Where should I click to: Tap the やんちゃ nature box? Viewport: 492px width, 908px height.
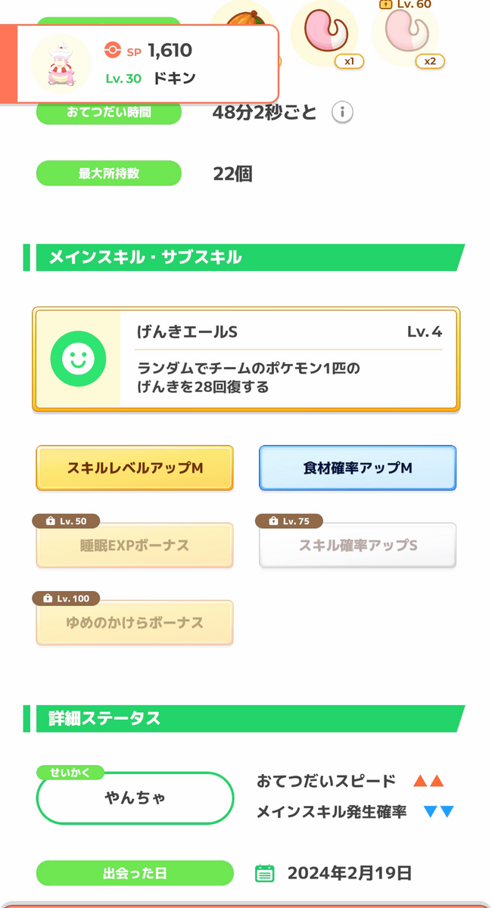(x=135, y=798)
